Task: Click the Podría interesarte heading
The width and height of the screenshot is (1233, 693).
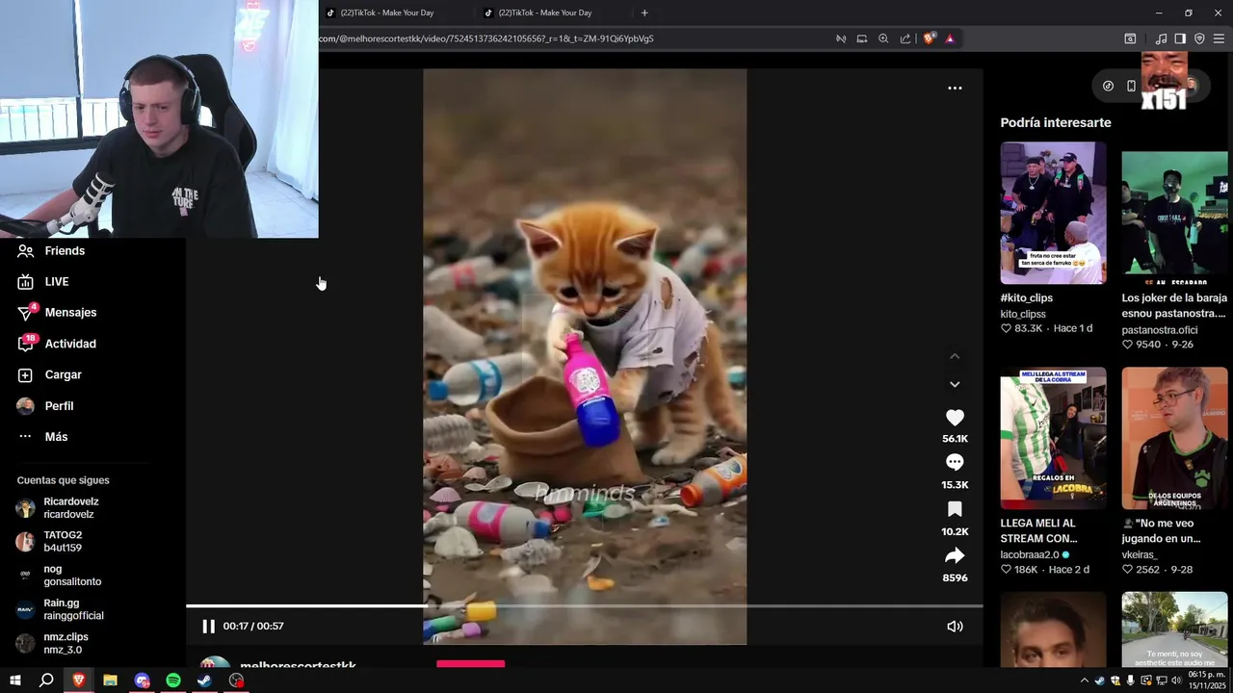Action: click(1056, 122)
